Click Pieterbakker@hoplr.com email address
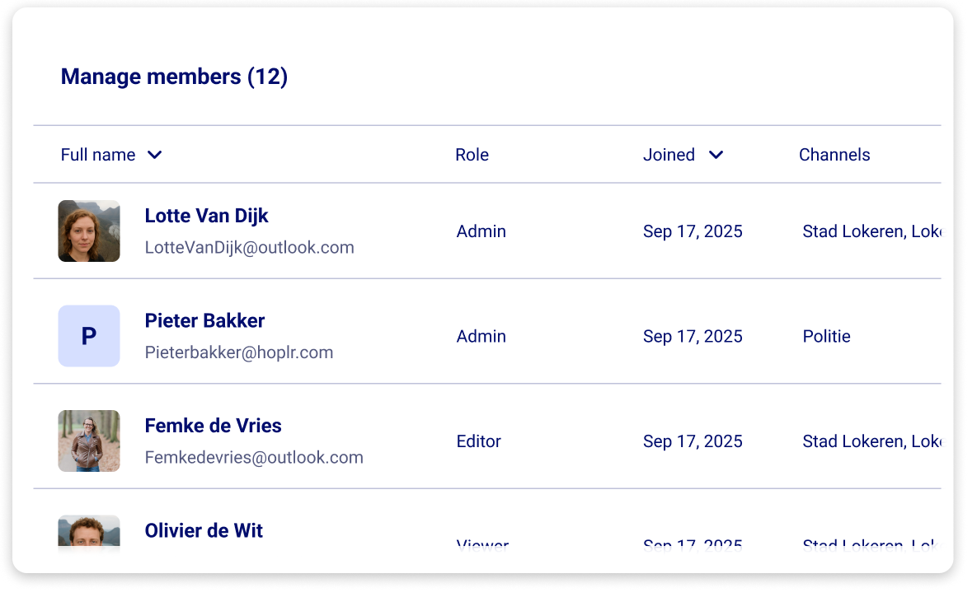This screenshot has width=977, height=597. 239,352
